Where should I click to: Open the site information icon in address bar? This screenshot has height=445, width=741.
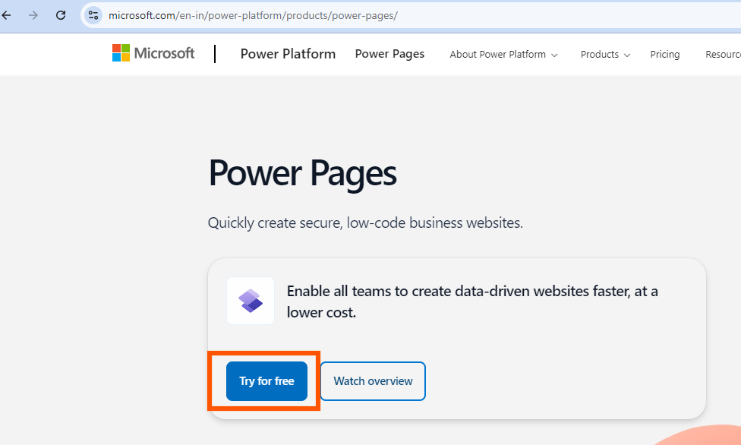pyautogui.click(x=93, y=15)
